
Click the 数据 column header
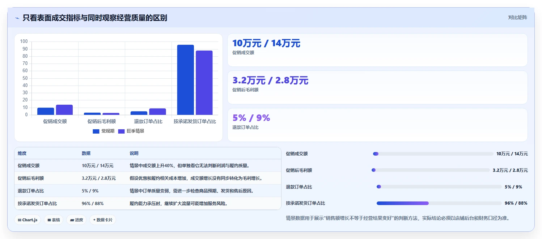[86, 153]
